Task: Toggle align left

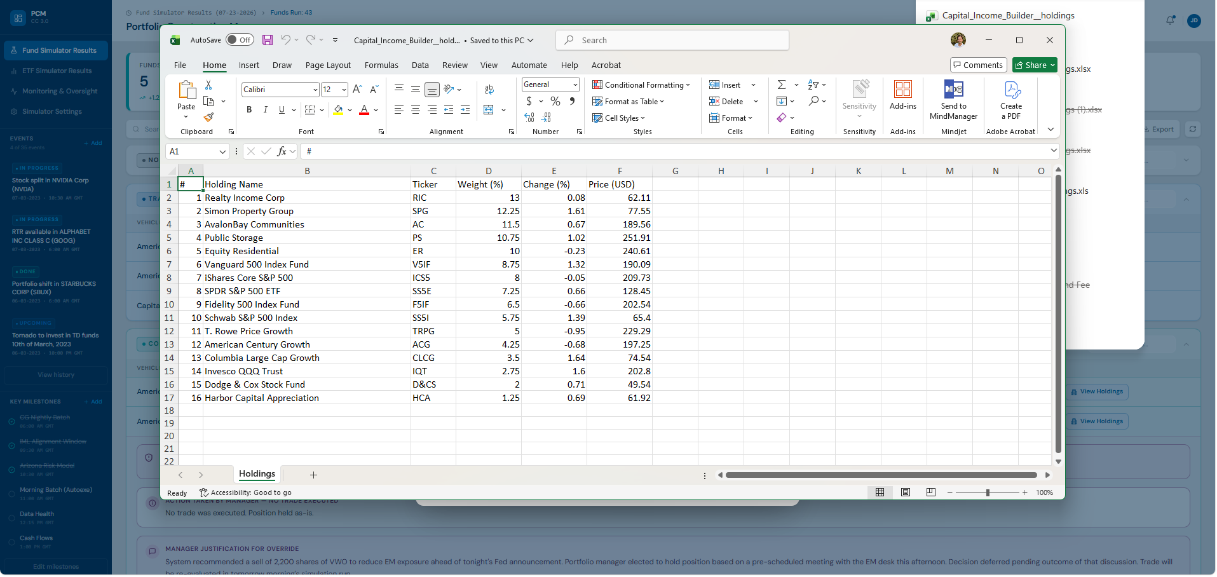Action: [399, 110]
